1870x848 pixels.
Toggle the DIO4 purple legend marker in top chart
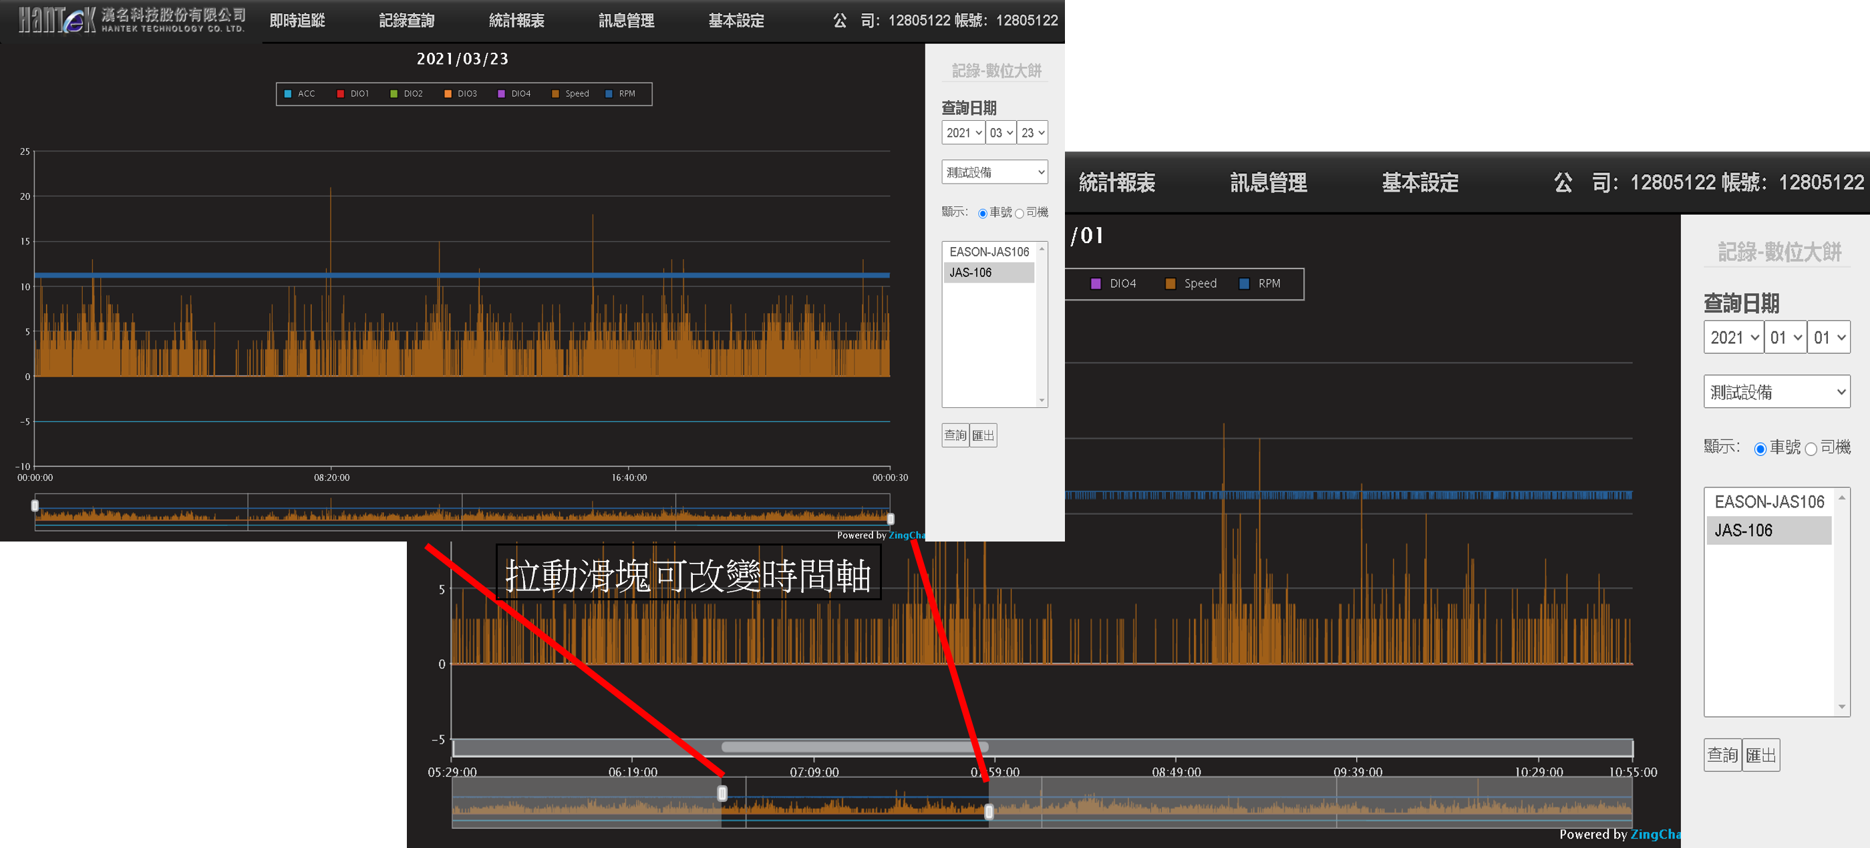click(501, 93)
